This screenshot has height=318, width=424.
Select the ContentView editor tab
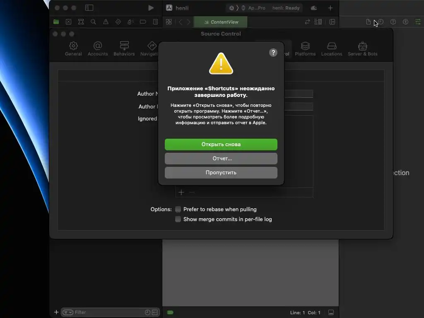pyautogui.click(x=221, y=22)
